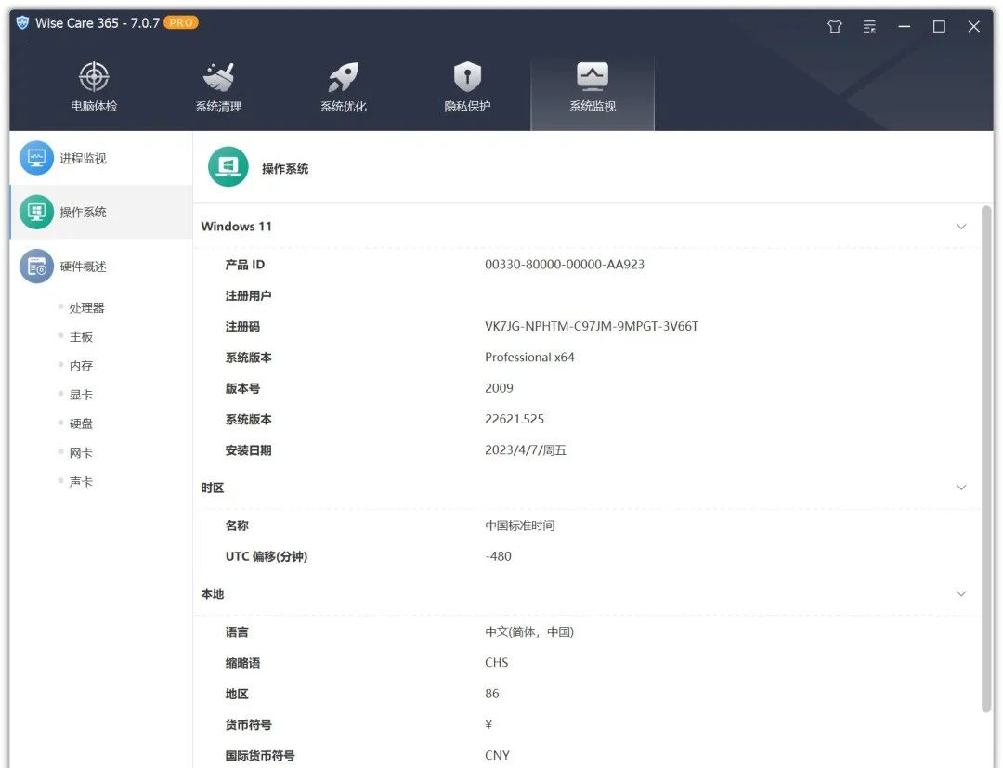Open the 声卡 hardware item

[81, 482]
